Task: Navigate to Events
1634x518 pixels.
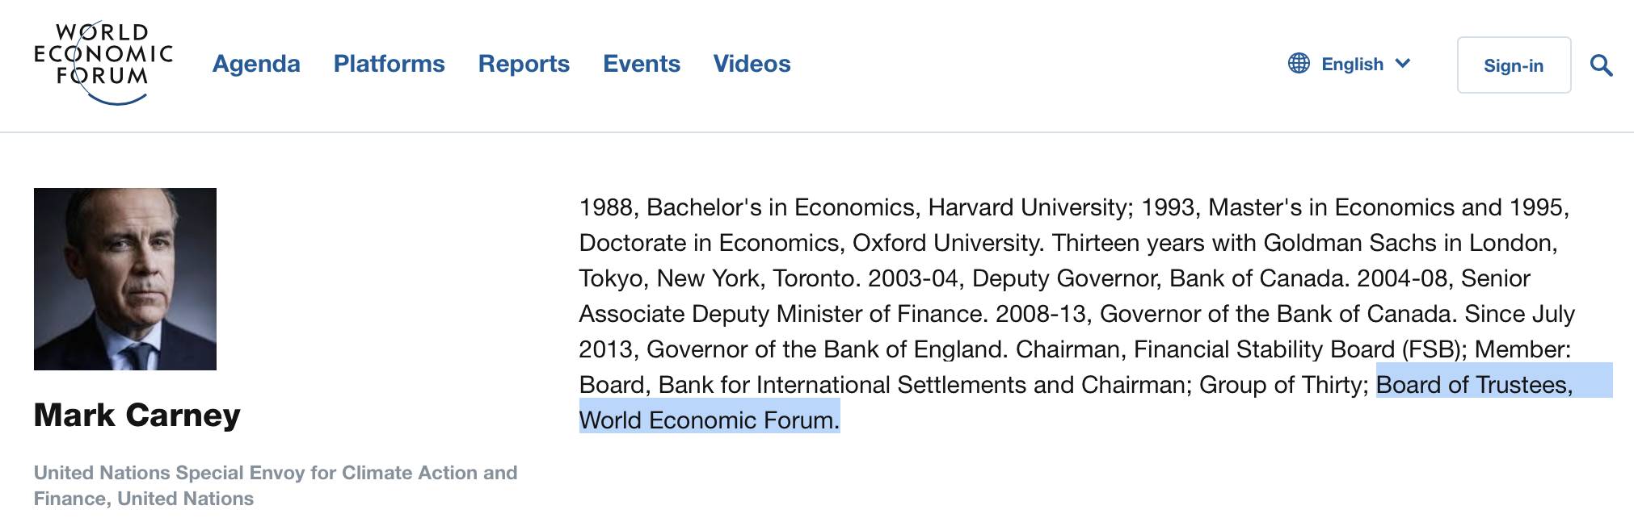Action: [x=642, y=64]
